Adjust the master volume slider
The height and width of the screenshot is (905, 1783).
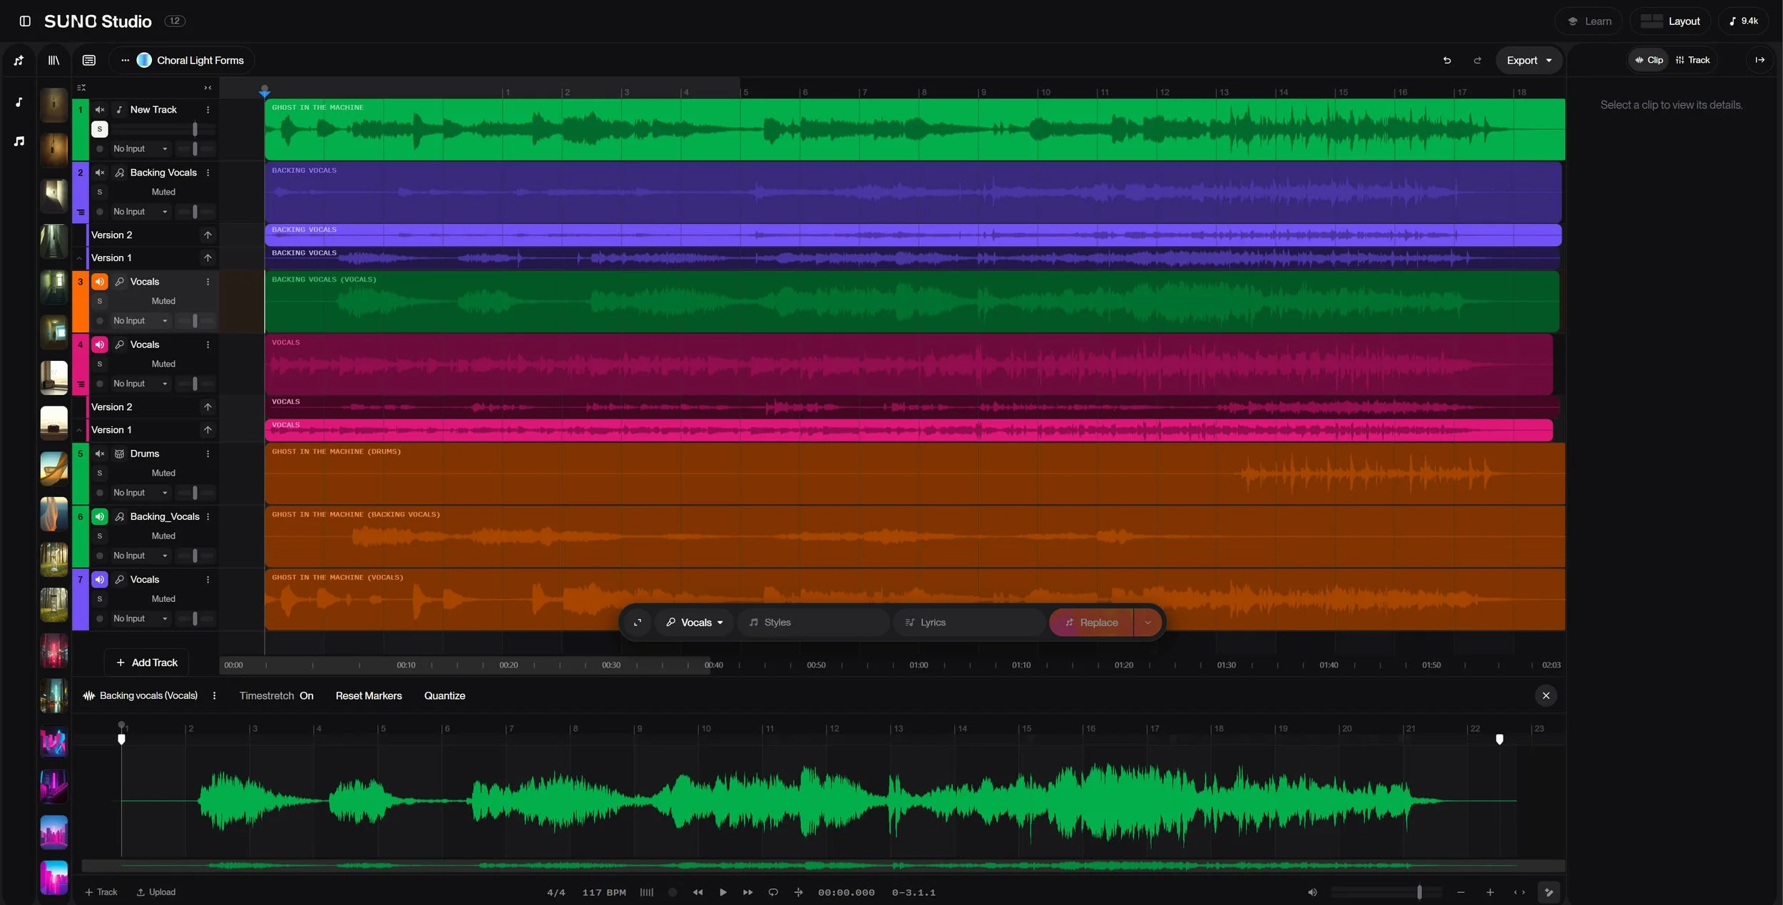[1418, 892]
